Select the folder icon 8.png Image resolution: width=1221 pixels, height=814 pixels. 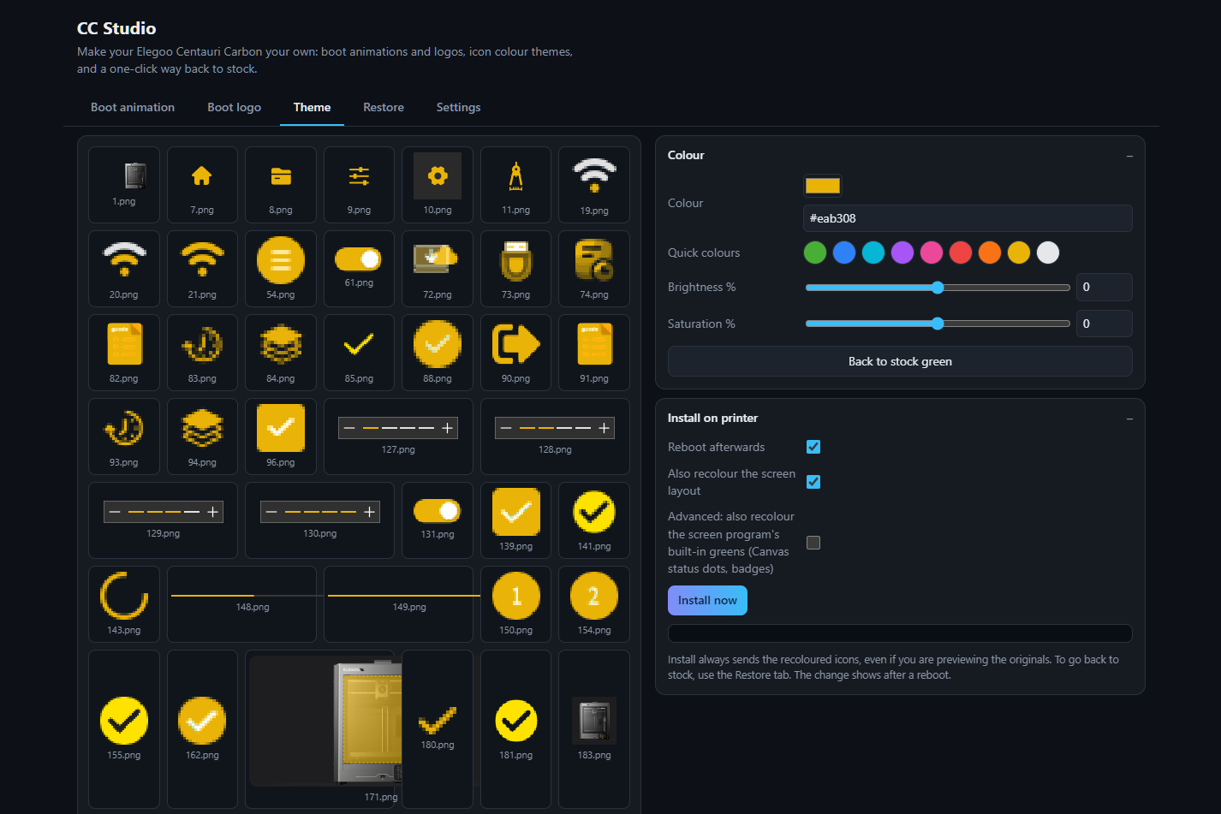tap(281, 185)
